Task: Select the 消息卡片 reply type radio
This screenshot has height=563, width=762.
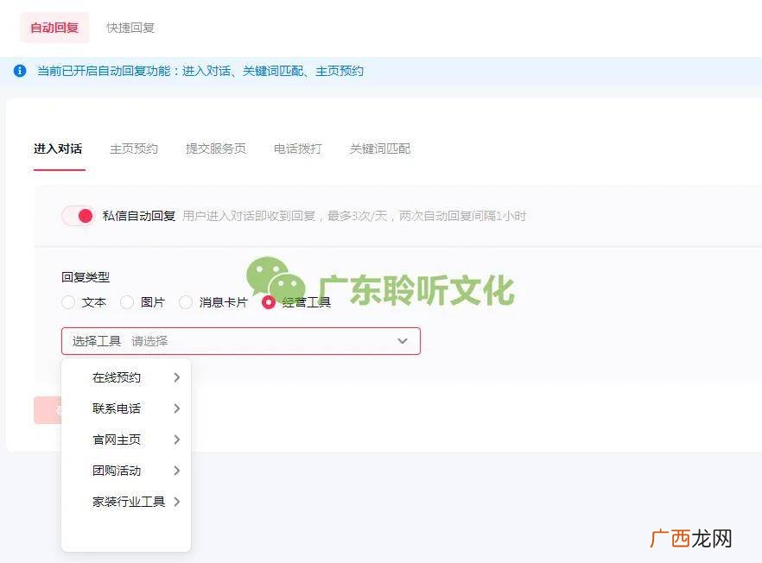Action: (x=186, y=302)
